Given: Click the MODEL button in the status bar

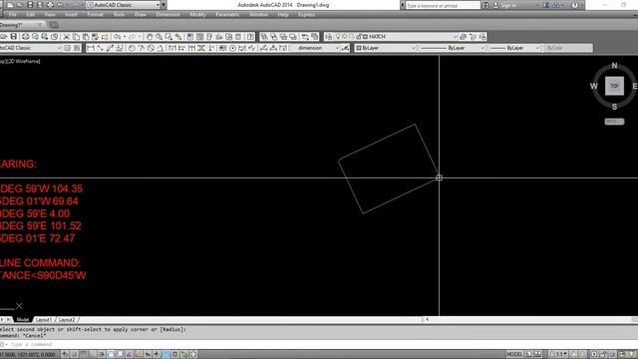Looking at the screenshot, I should pos(514,355).
